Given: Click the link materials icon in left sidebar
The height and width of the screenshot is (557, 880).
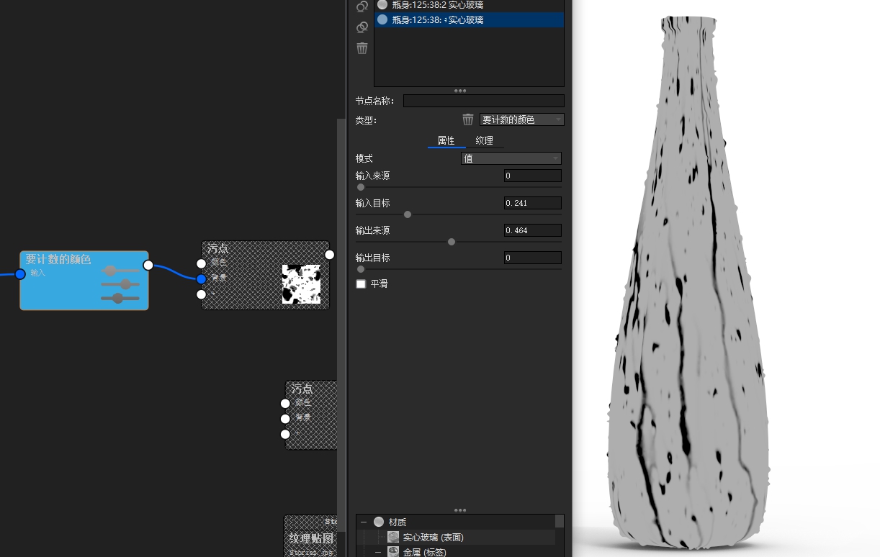Looking at the screenshot, I should click(362, 27).
